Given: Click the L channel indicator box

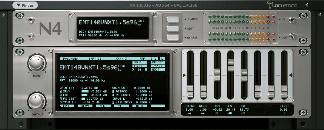Looking at the screenshot, I should point(162,59).
